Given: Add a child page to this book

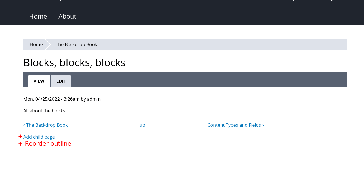Looking at the screenshot, I should point(39,137).
